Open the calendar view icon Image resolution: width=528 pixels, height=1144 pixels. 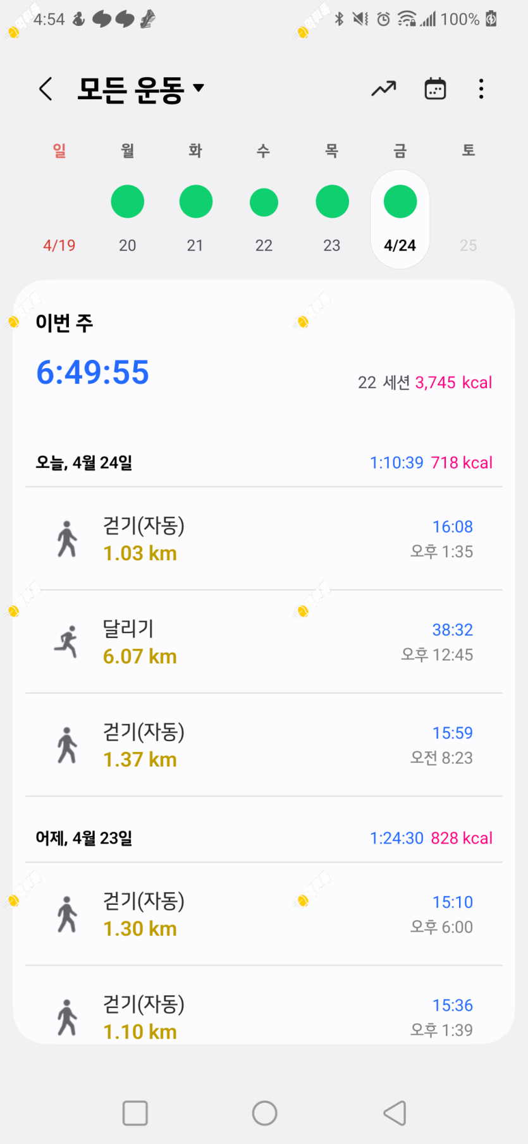(x=435, y=89)
